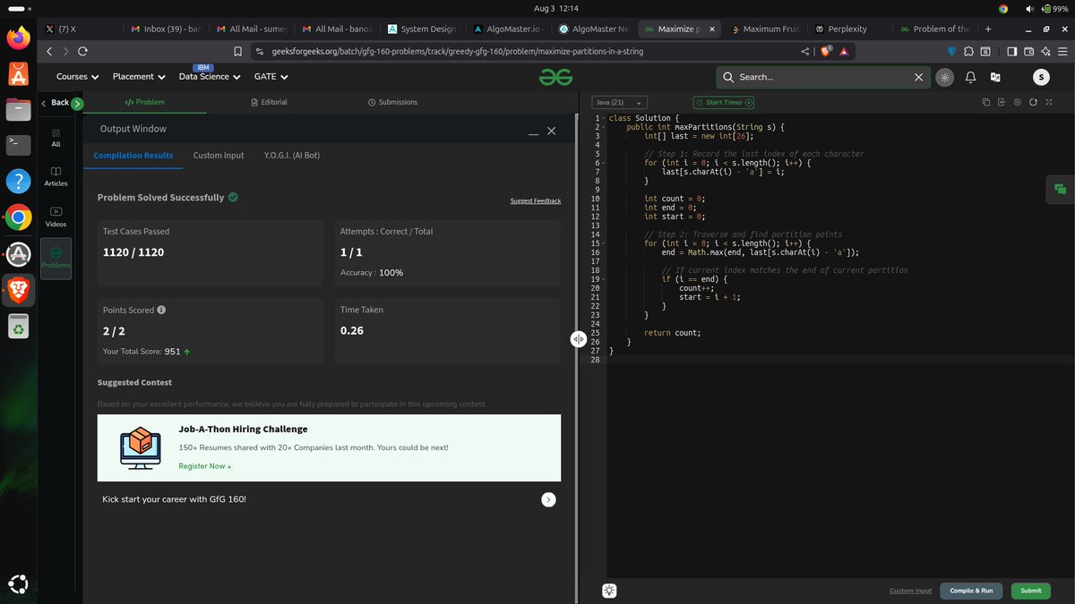This screenshot has height=604, width=1075.
Task: Open the Y.O.G.I. (AI Bot) tab
Action: click(292, 156)
